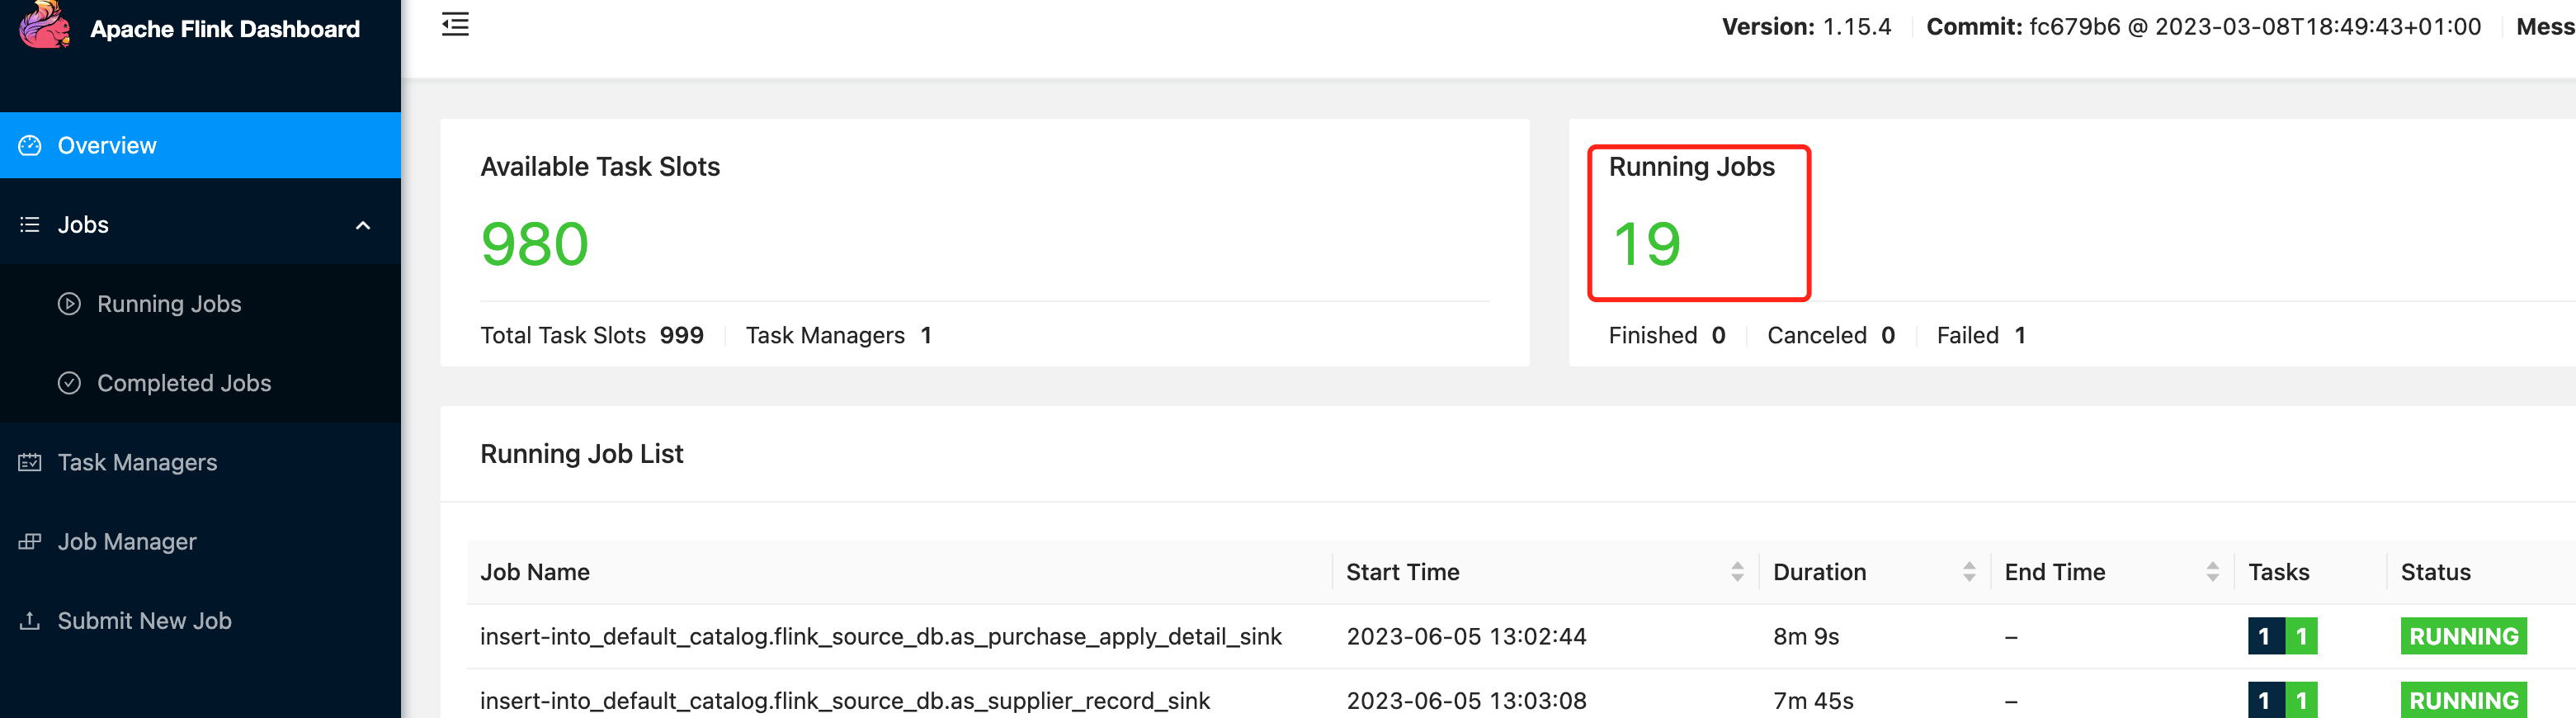Sort jobs by Start Time arrows
Screen dimensions: 2576x718
(1737, 572)
